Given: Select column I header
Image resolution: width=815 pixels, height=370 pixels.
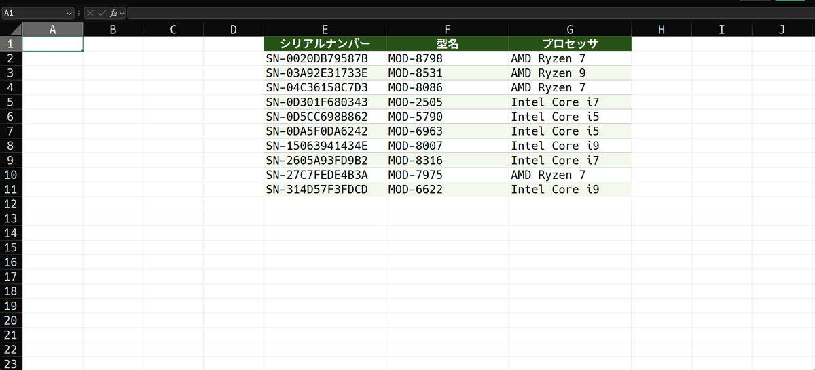Looking at the screenshot, I should (x=721, y=29).
